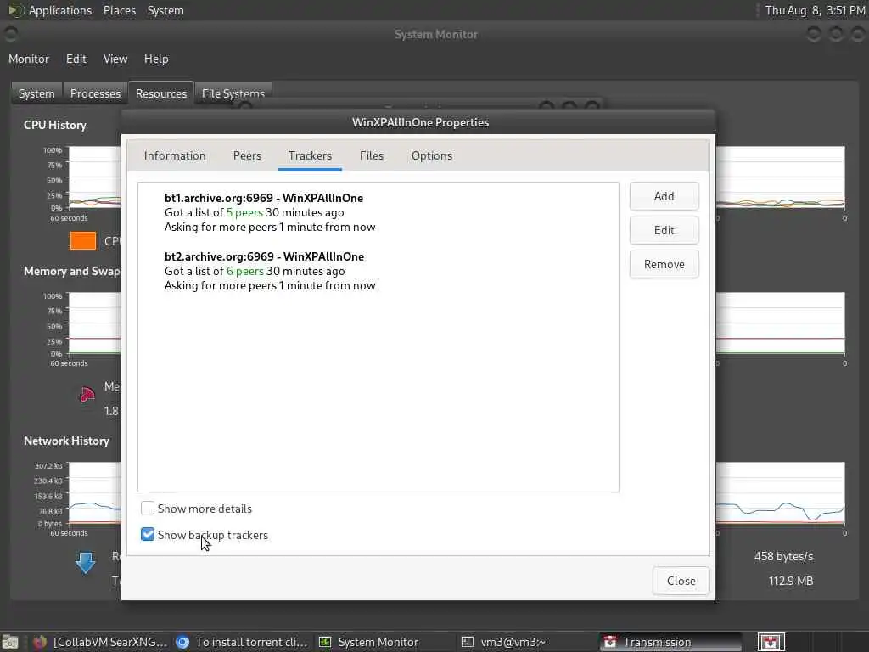This screenshot has height=652, width=869.
Task: Select Resources tab in System Monitor
Action: click(x=161, y=93)
